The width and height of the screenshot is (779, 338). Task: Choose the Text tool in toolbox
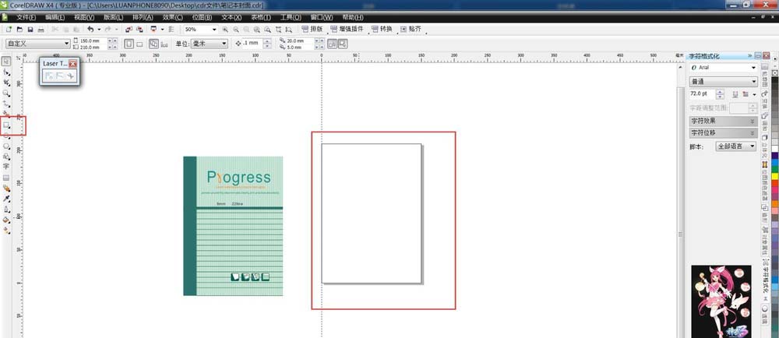pos(7,167)
